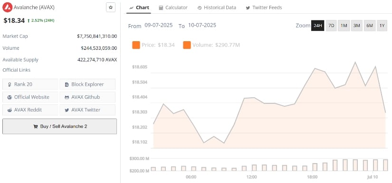Click Buy / Sell Avalanche 2 button
The width and height of the screenshot is (392, 183).
tap(59, 127)
